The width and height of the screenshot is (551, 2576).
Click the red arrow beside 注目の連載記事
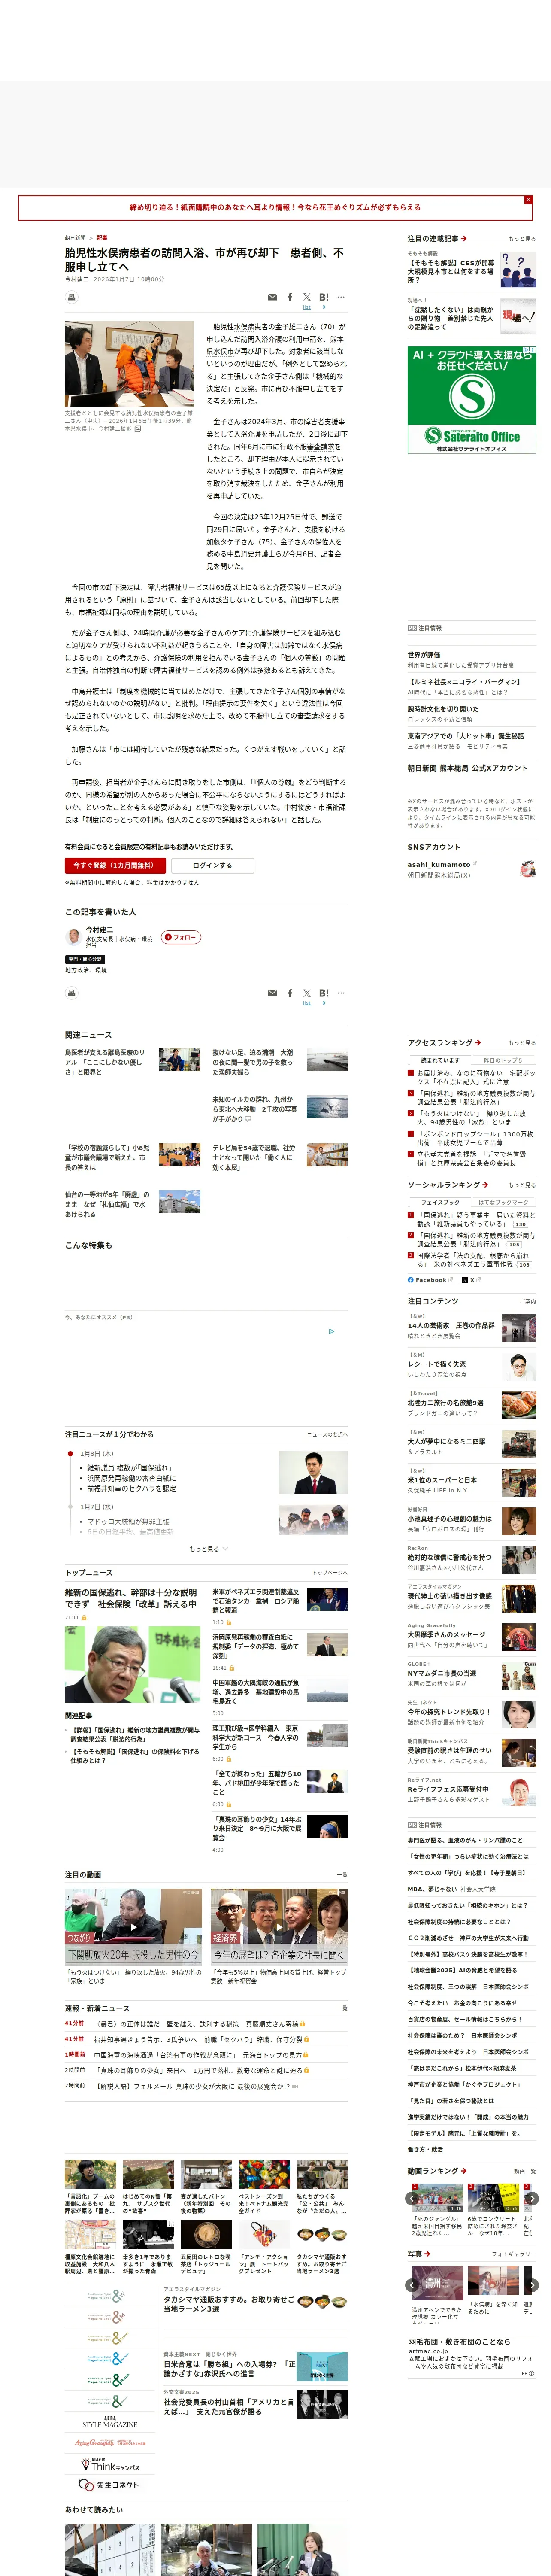[x=464, y=239]
